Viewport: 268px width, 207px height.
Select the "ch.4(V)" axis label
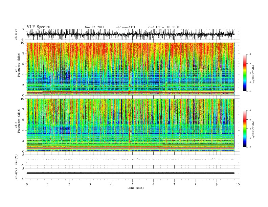coord(16,174)
